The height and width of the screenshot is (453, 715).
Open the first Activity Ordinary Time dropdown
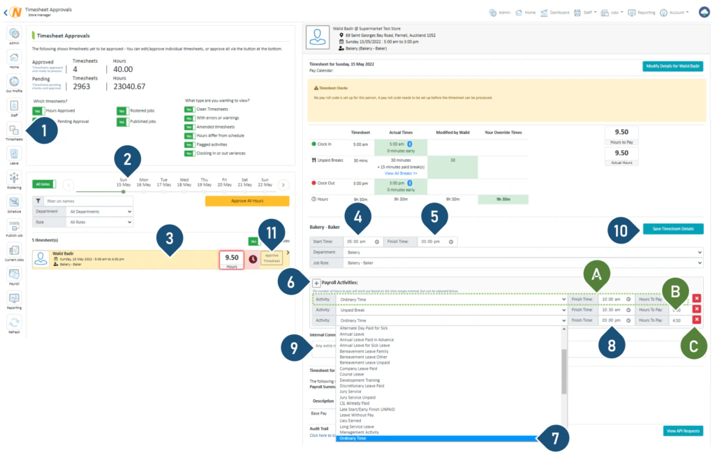tap(452, 299)
